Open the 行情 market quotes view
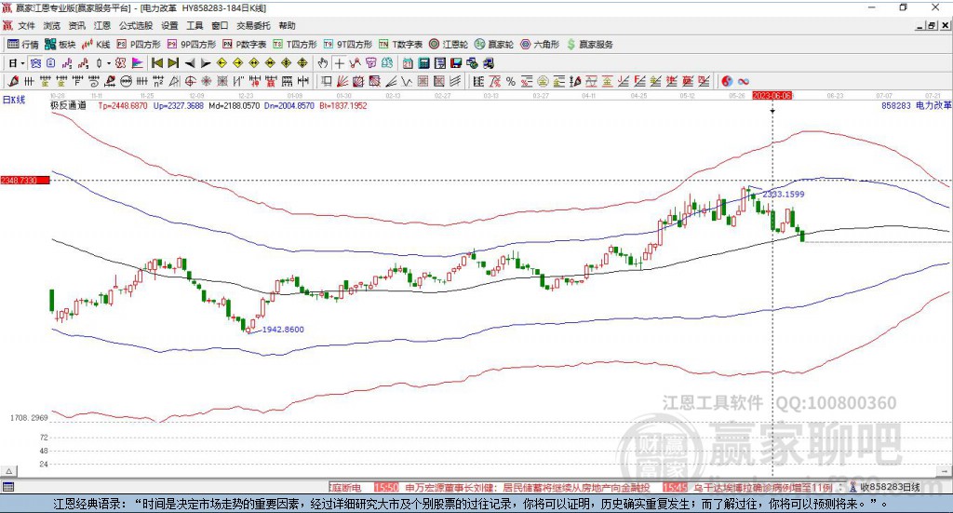Image resolution: width=953 pixels, height=513 pixels. pyautogui.click(x=22, y=45)
